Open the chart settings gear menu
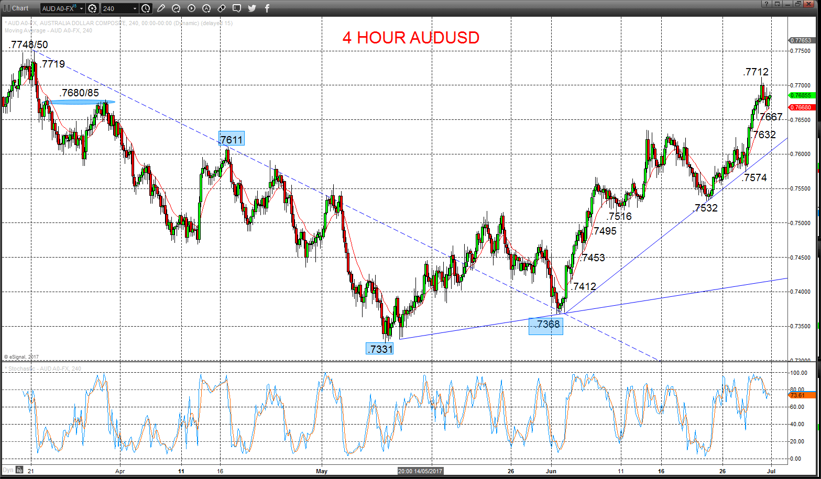 [92, 8]
